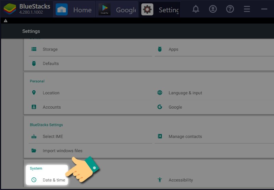Open the notifications bell
This screenshot has height=190, width=274.
196,9
